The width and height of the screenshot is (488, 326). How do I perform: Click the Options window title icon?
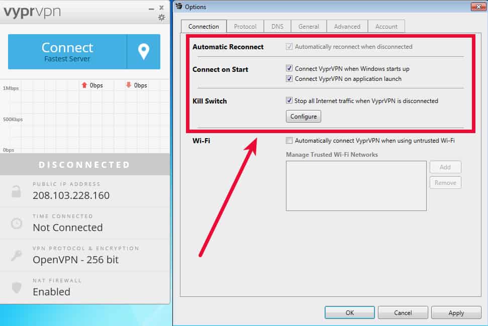pos(179,6)
